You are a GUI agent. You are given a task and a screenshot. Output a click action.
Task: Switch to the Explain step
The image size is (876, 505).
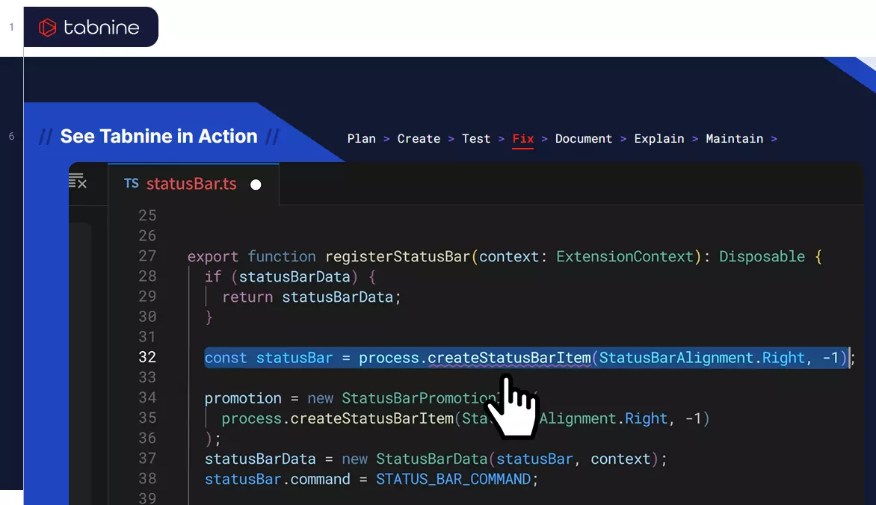point(659,139)
